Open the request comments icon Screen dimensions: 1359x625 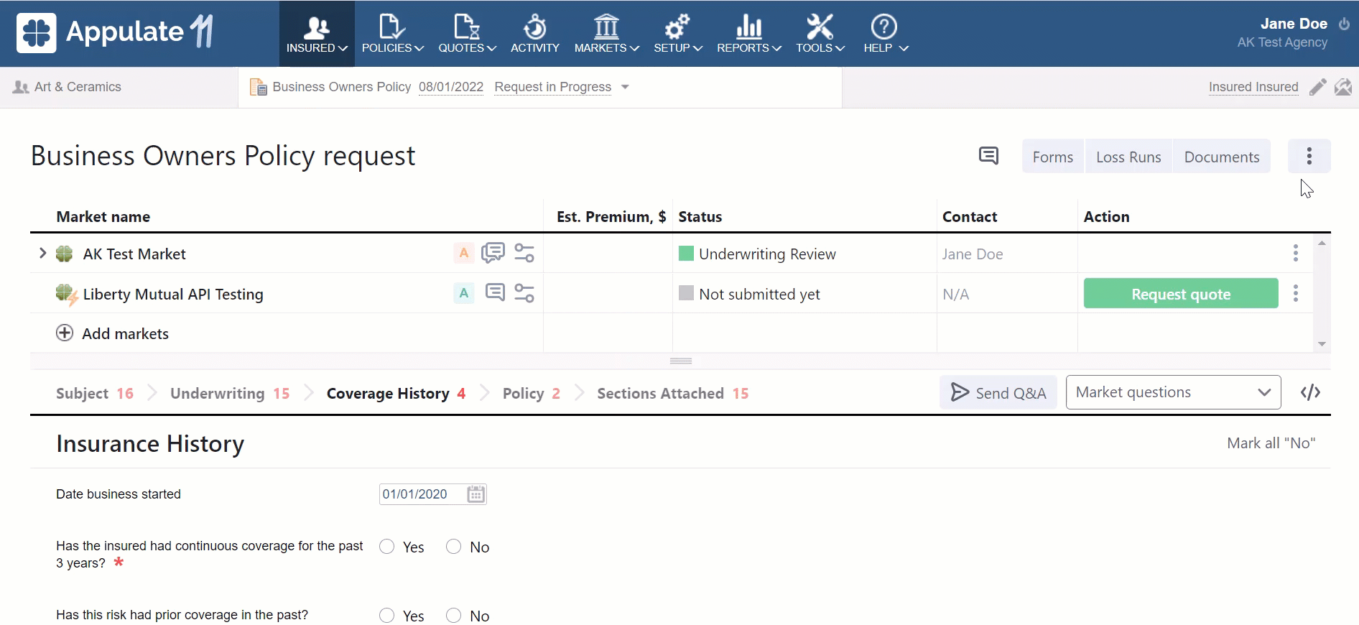[988, 156]
